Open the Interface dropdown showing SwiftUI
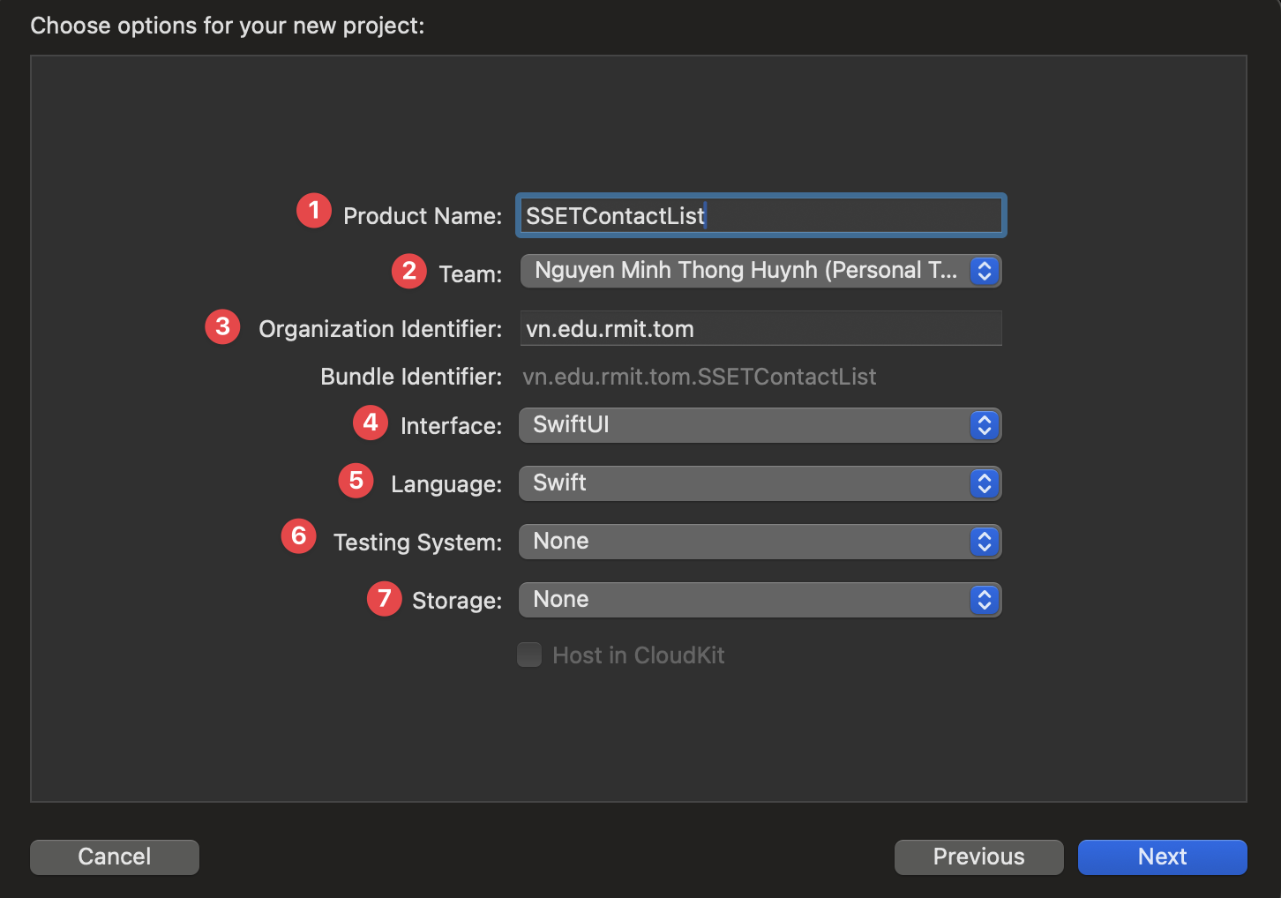 (x=759, y=425)
